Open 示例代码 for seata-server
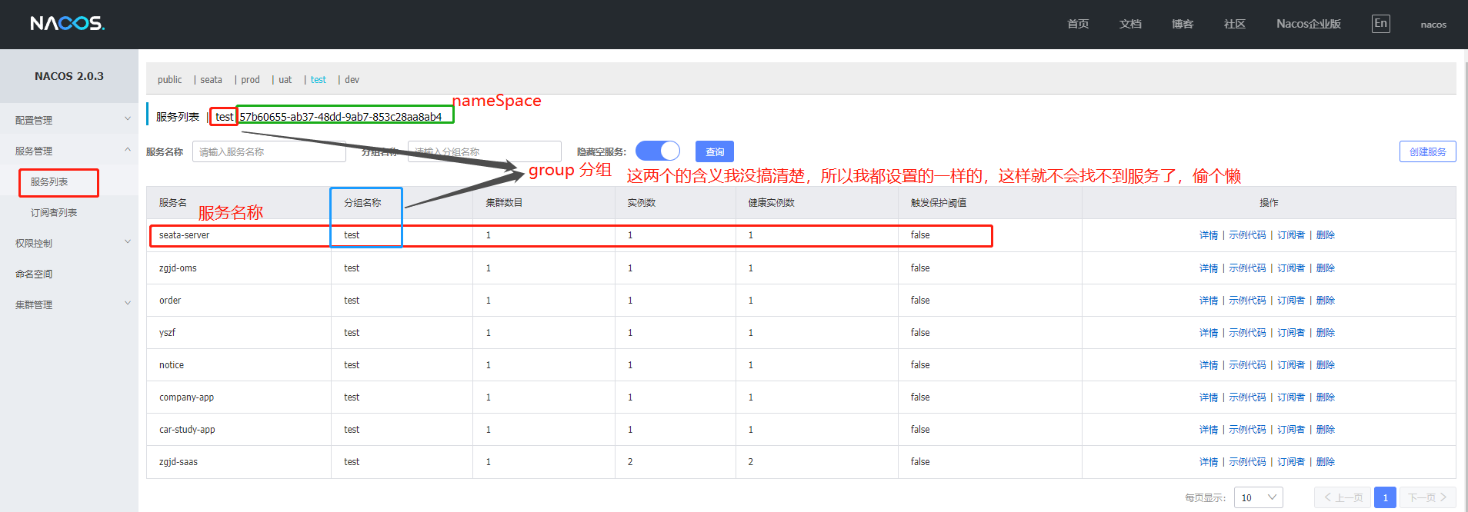The height and width of the screenshot is (512, 1468). (1247, 235)
